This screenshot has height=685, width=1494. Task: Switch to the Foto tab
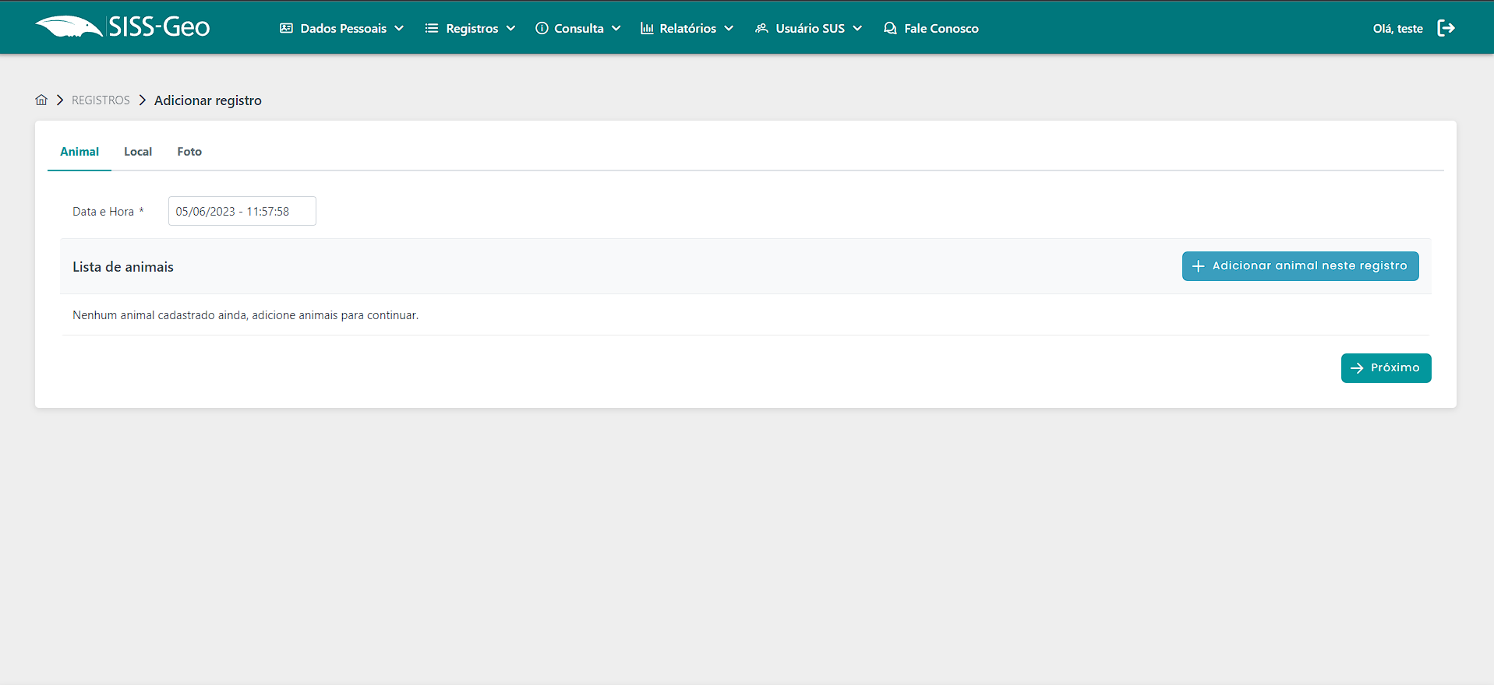click(189, 152)
